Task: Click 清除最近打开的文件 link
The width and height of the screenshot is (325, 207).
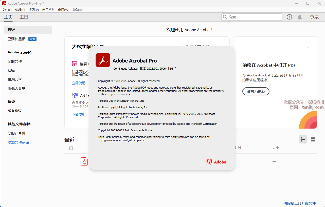Action: [300, 203]
